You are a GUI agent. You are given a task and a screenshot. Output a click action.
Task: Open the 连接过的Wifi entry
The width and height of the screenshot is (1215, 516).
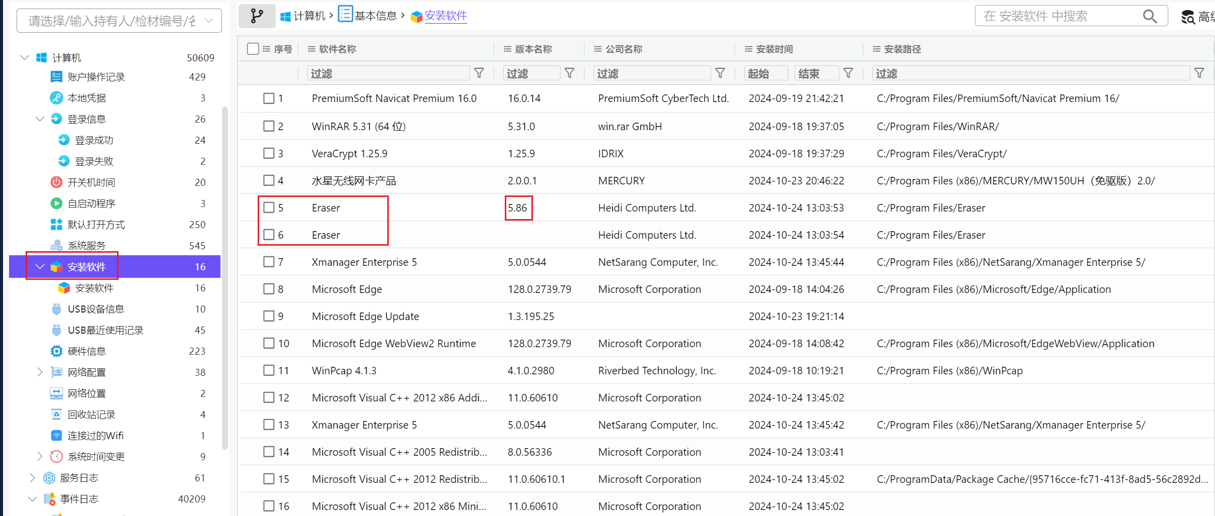[95, 436]
